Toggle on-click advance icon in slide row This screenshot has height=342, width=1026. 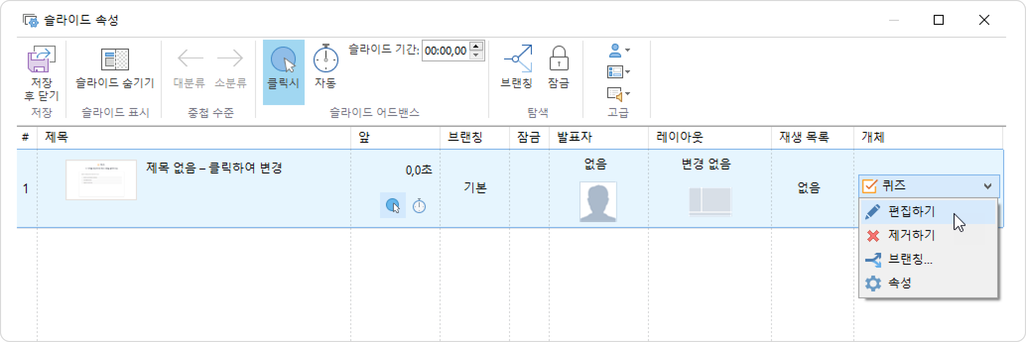click(392, 205)
